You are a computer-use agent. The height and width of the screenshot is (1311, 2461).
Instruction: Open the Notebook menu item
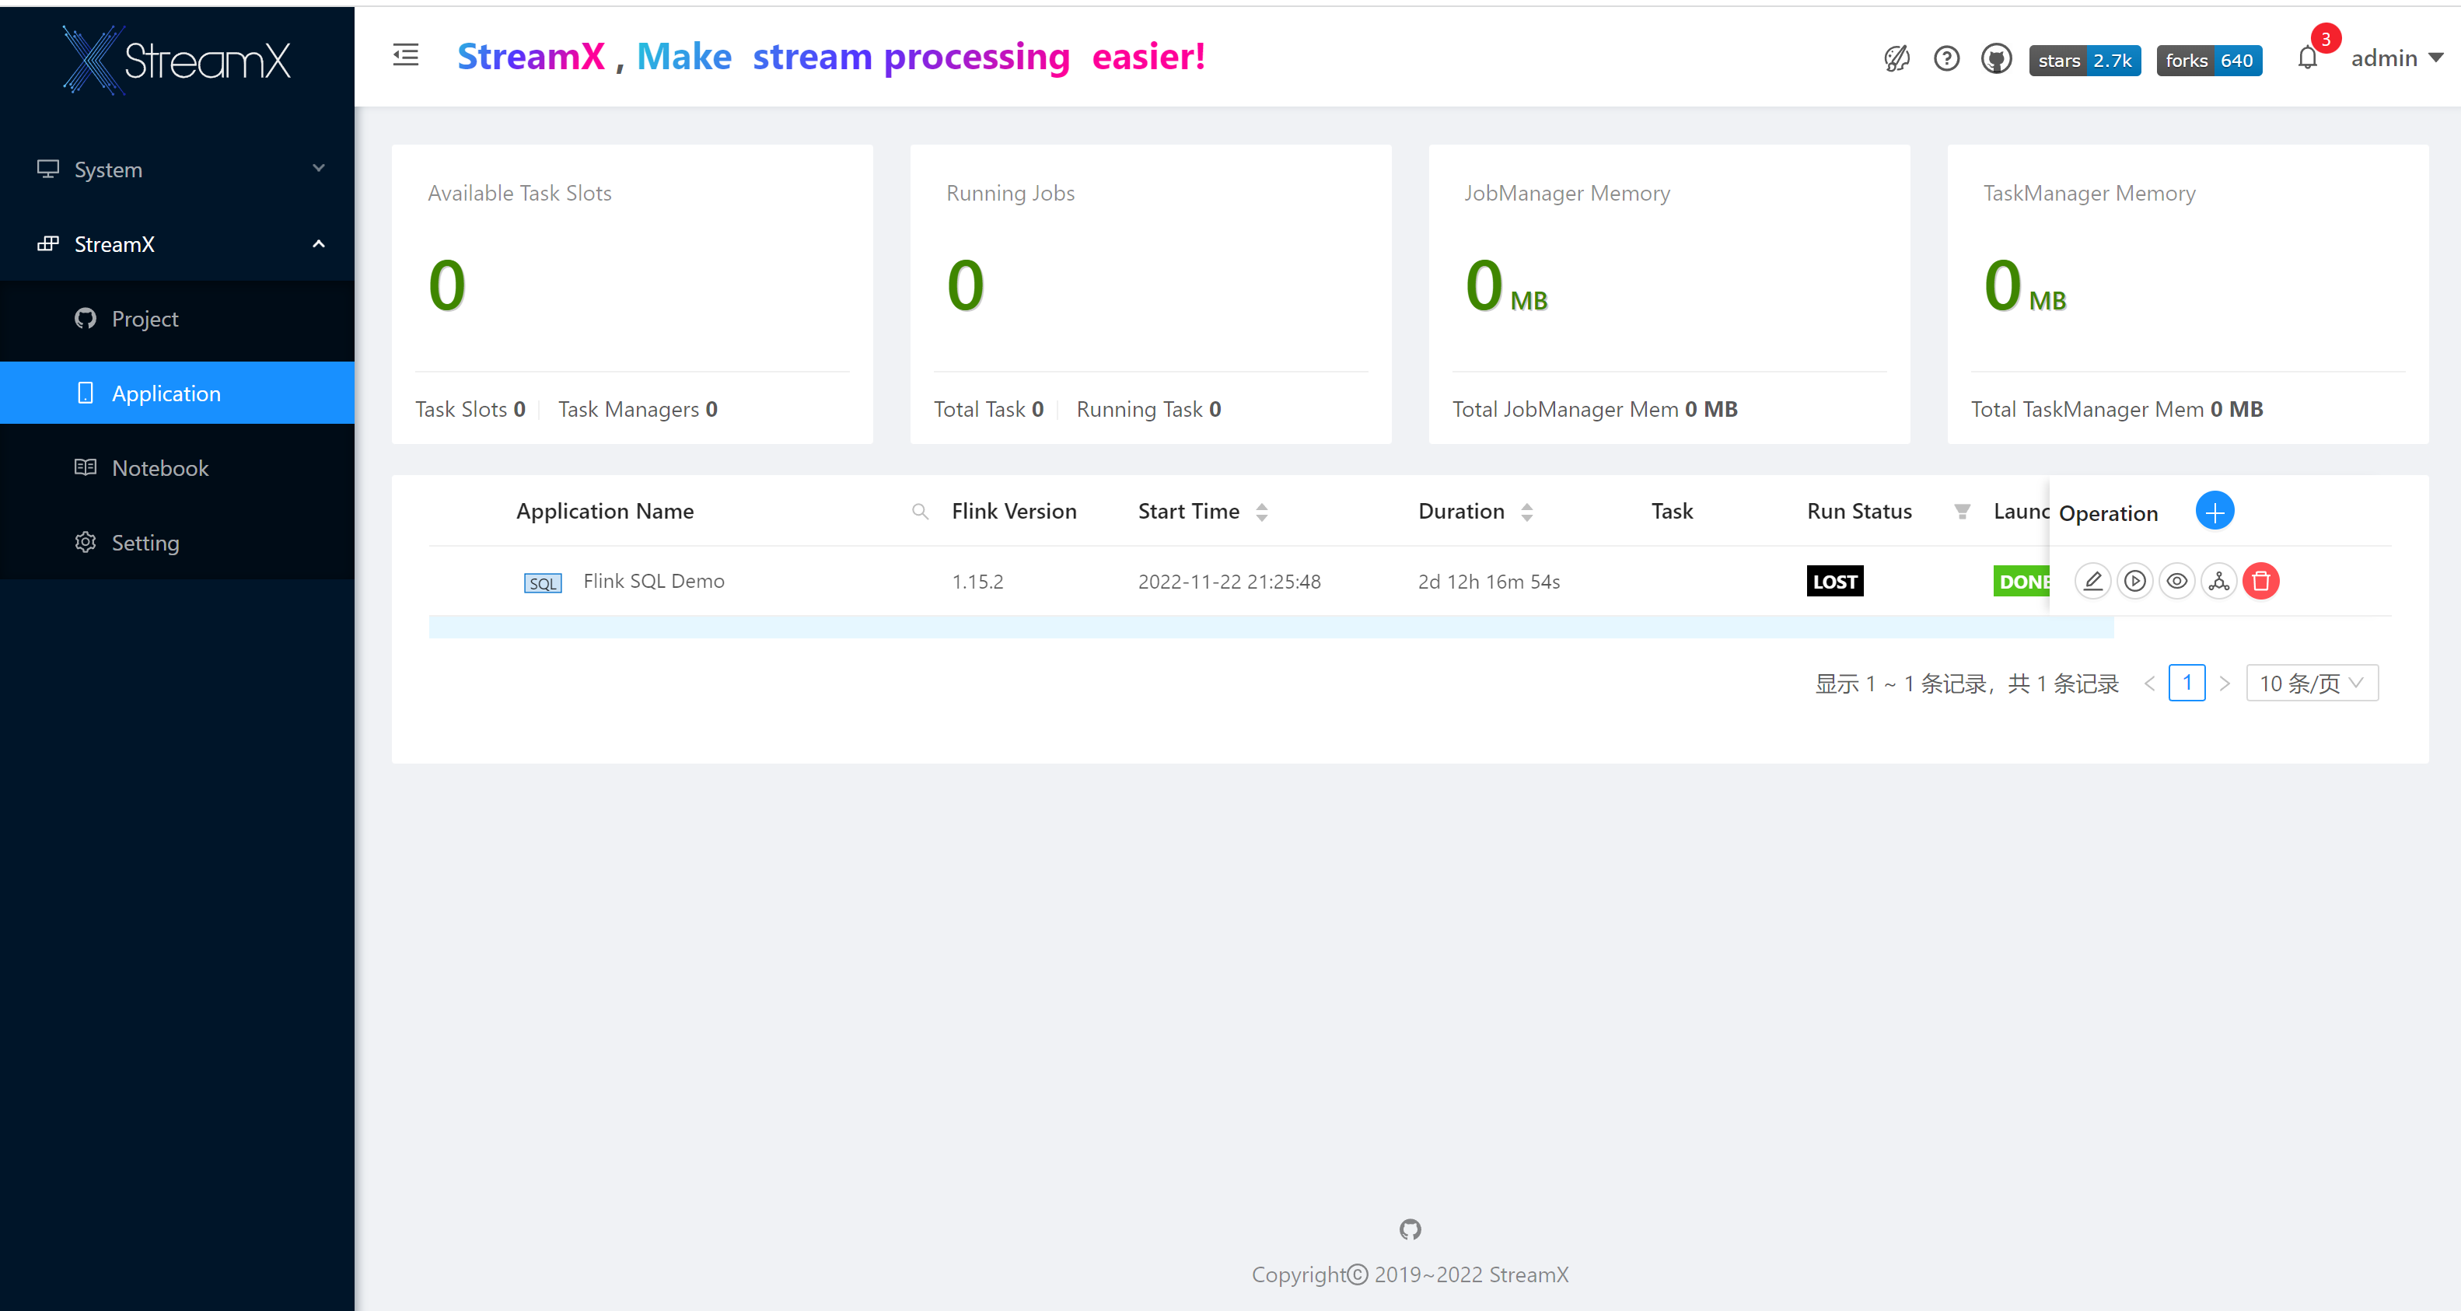click(x=178, y=467)
